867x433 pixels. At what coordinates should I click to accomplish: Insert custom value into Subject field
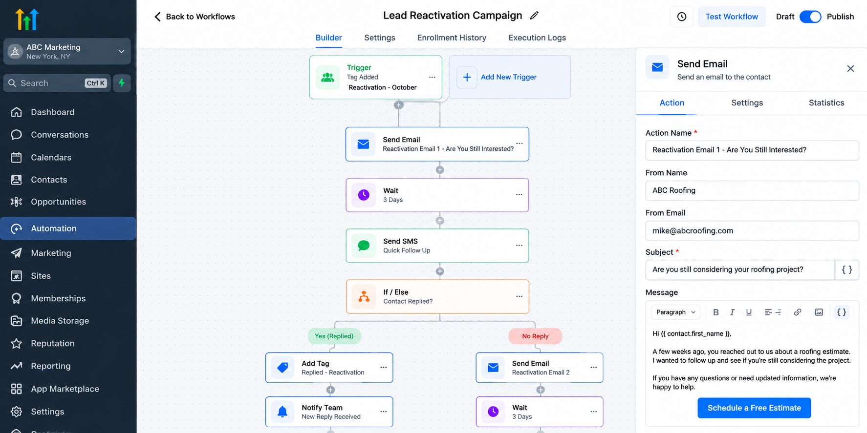click(847, 269)
